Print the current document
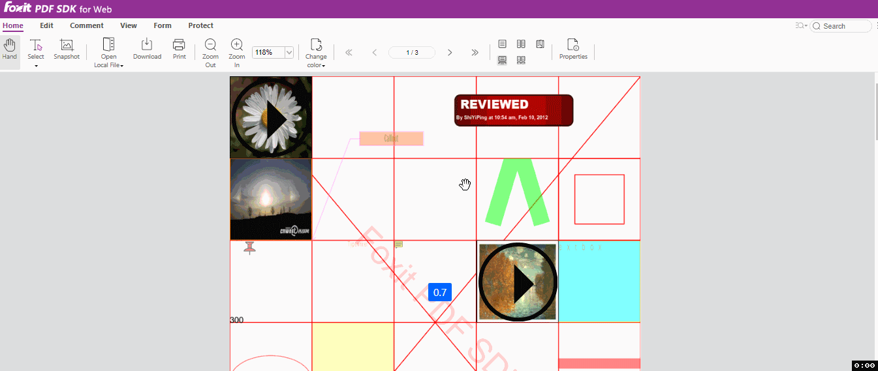 pyautogui.click(x=179, y=50)
